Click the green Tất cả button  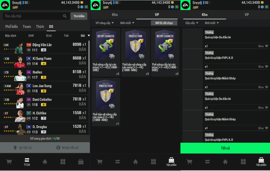pyautogui.click(x=225, y=148)
